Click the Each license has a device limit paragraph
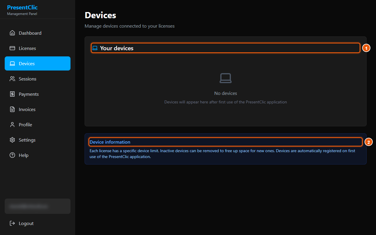 point(222,154)
